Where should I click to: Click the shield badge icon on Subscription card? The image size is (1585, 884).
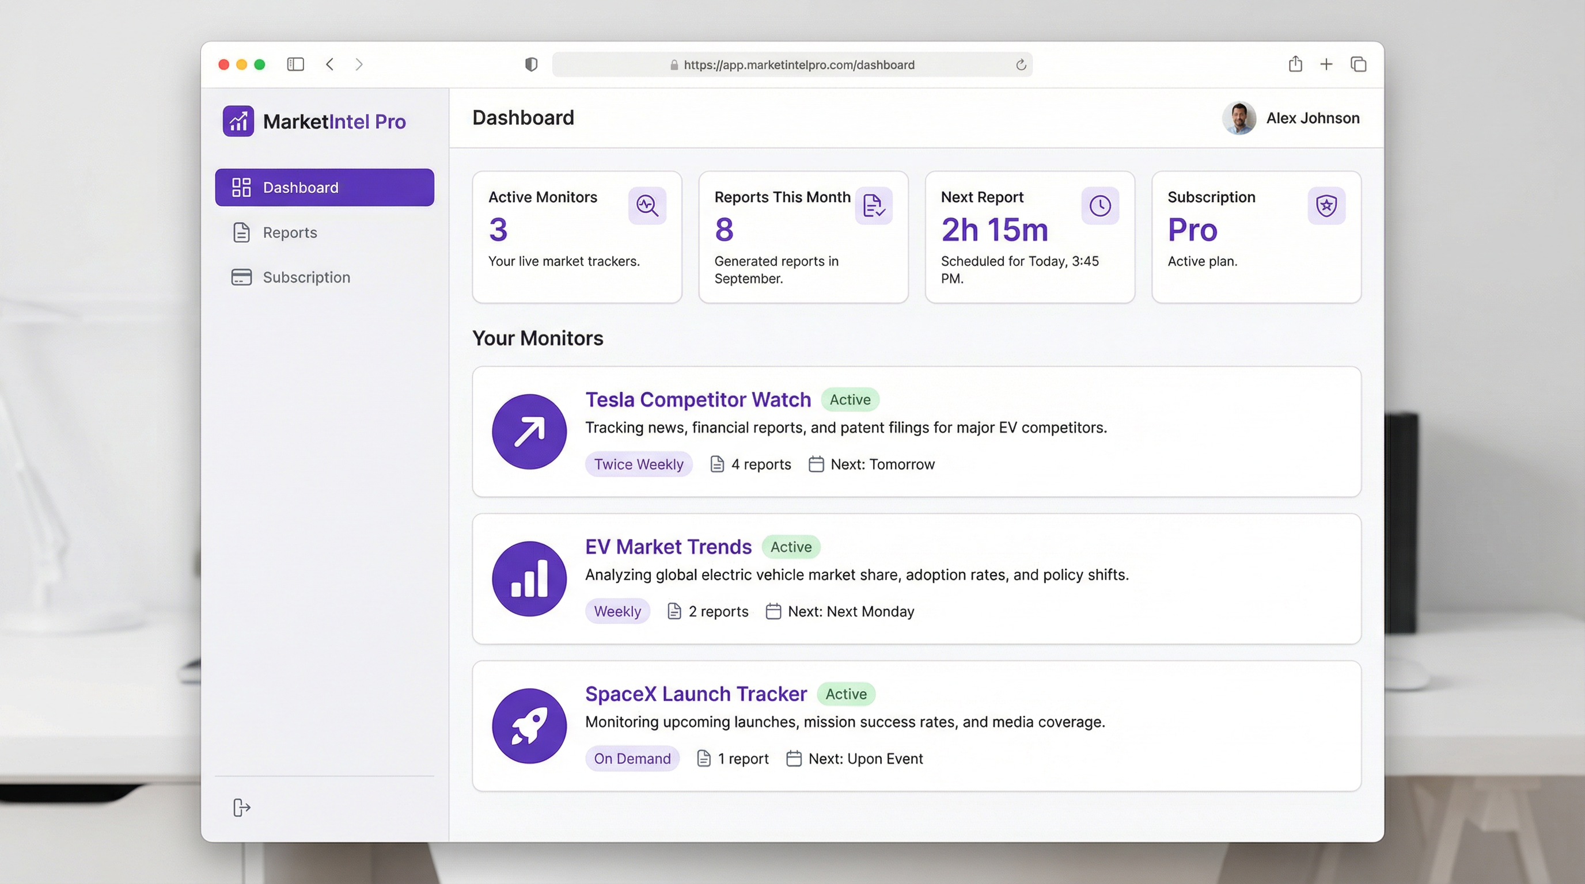[x=1326, y=206]
